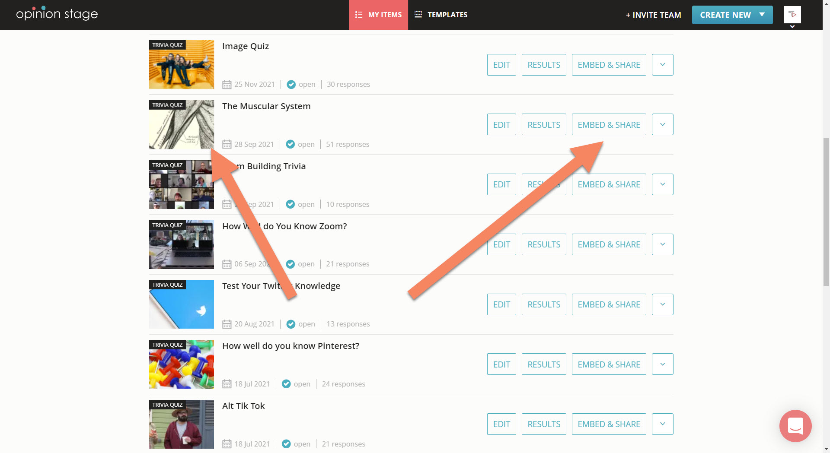Open the Templates tab
The height and width of the screenshot is (453, 830).
point(441,15)
